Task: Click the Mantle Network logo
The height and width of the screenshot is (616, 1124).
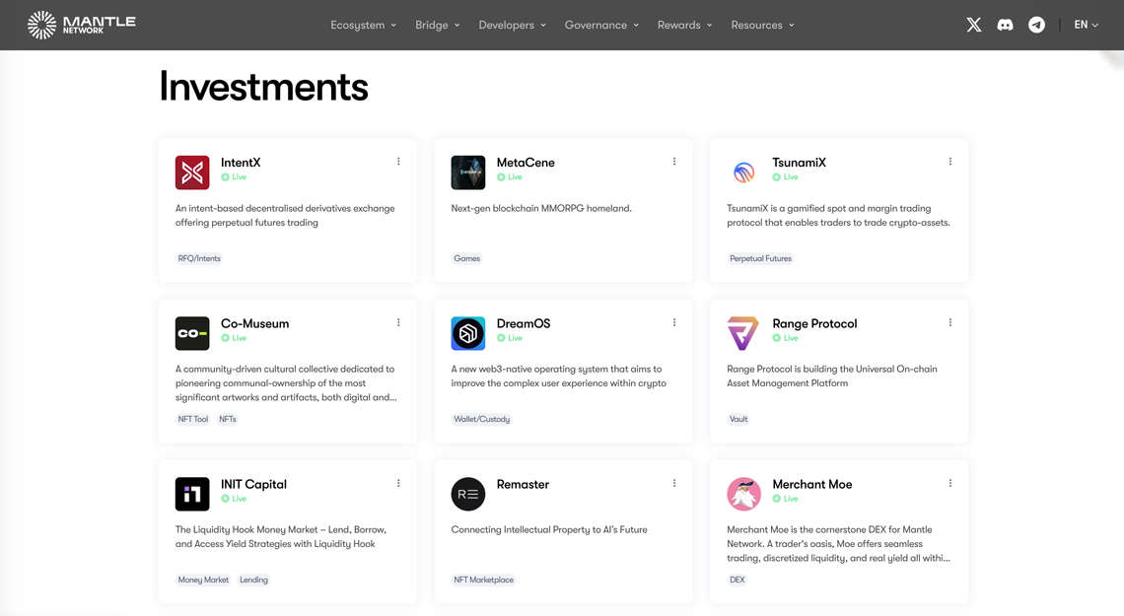Action: click(81, 25)
